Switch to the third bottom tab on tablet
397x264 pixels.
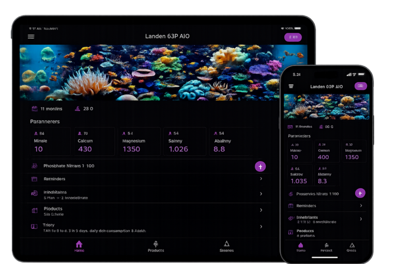point(226,246)
